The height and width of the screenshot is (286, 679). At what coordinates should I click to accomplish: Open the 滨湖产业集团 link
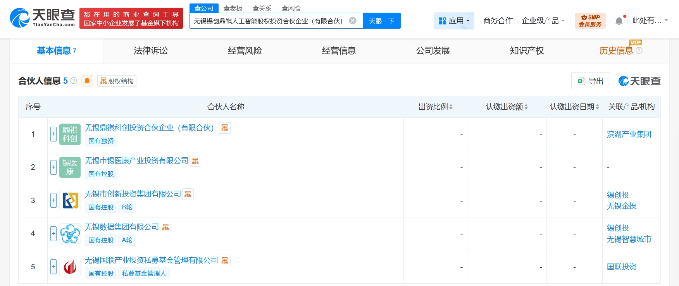coord(629,134)
